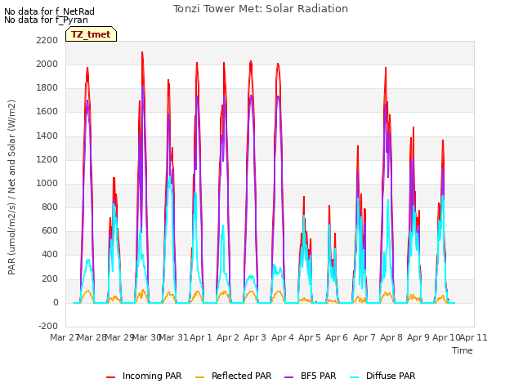This screenshot has height=392, width=523.
Task: Click the 0 y-axis tick label
Action: click(56, 303)
